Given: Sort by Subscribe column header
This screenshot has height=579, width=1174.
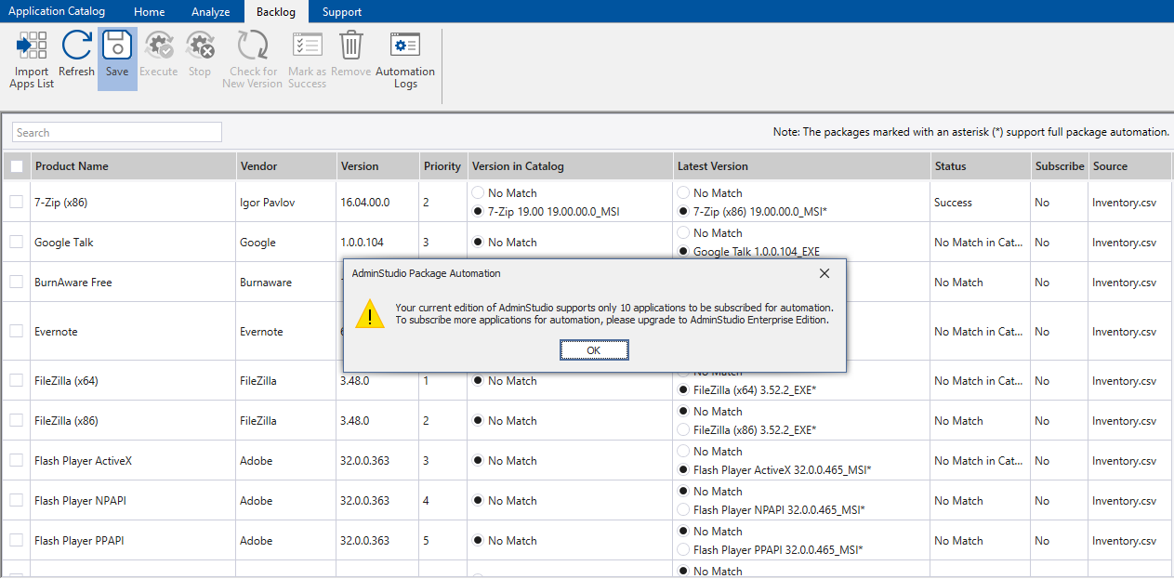Looking at the screenshot, I should pos(1059,166).
